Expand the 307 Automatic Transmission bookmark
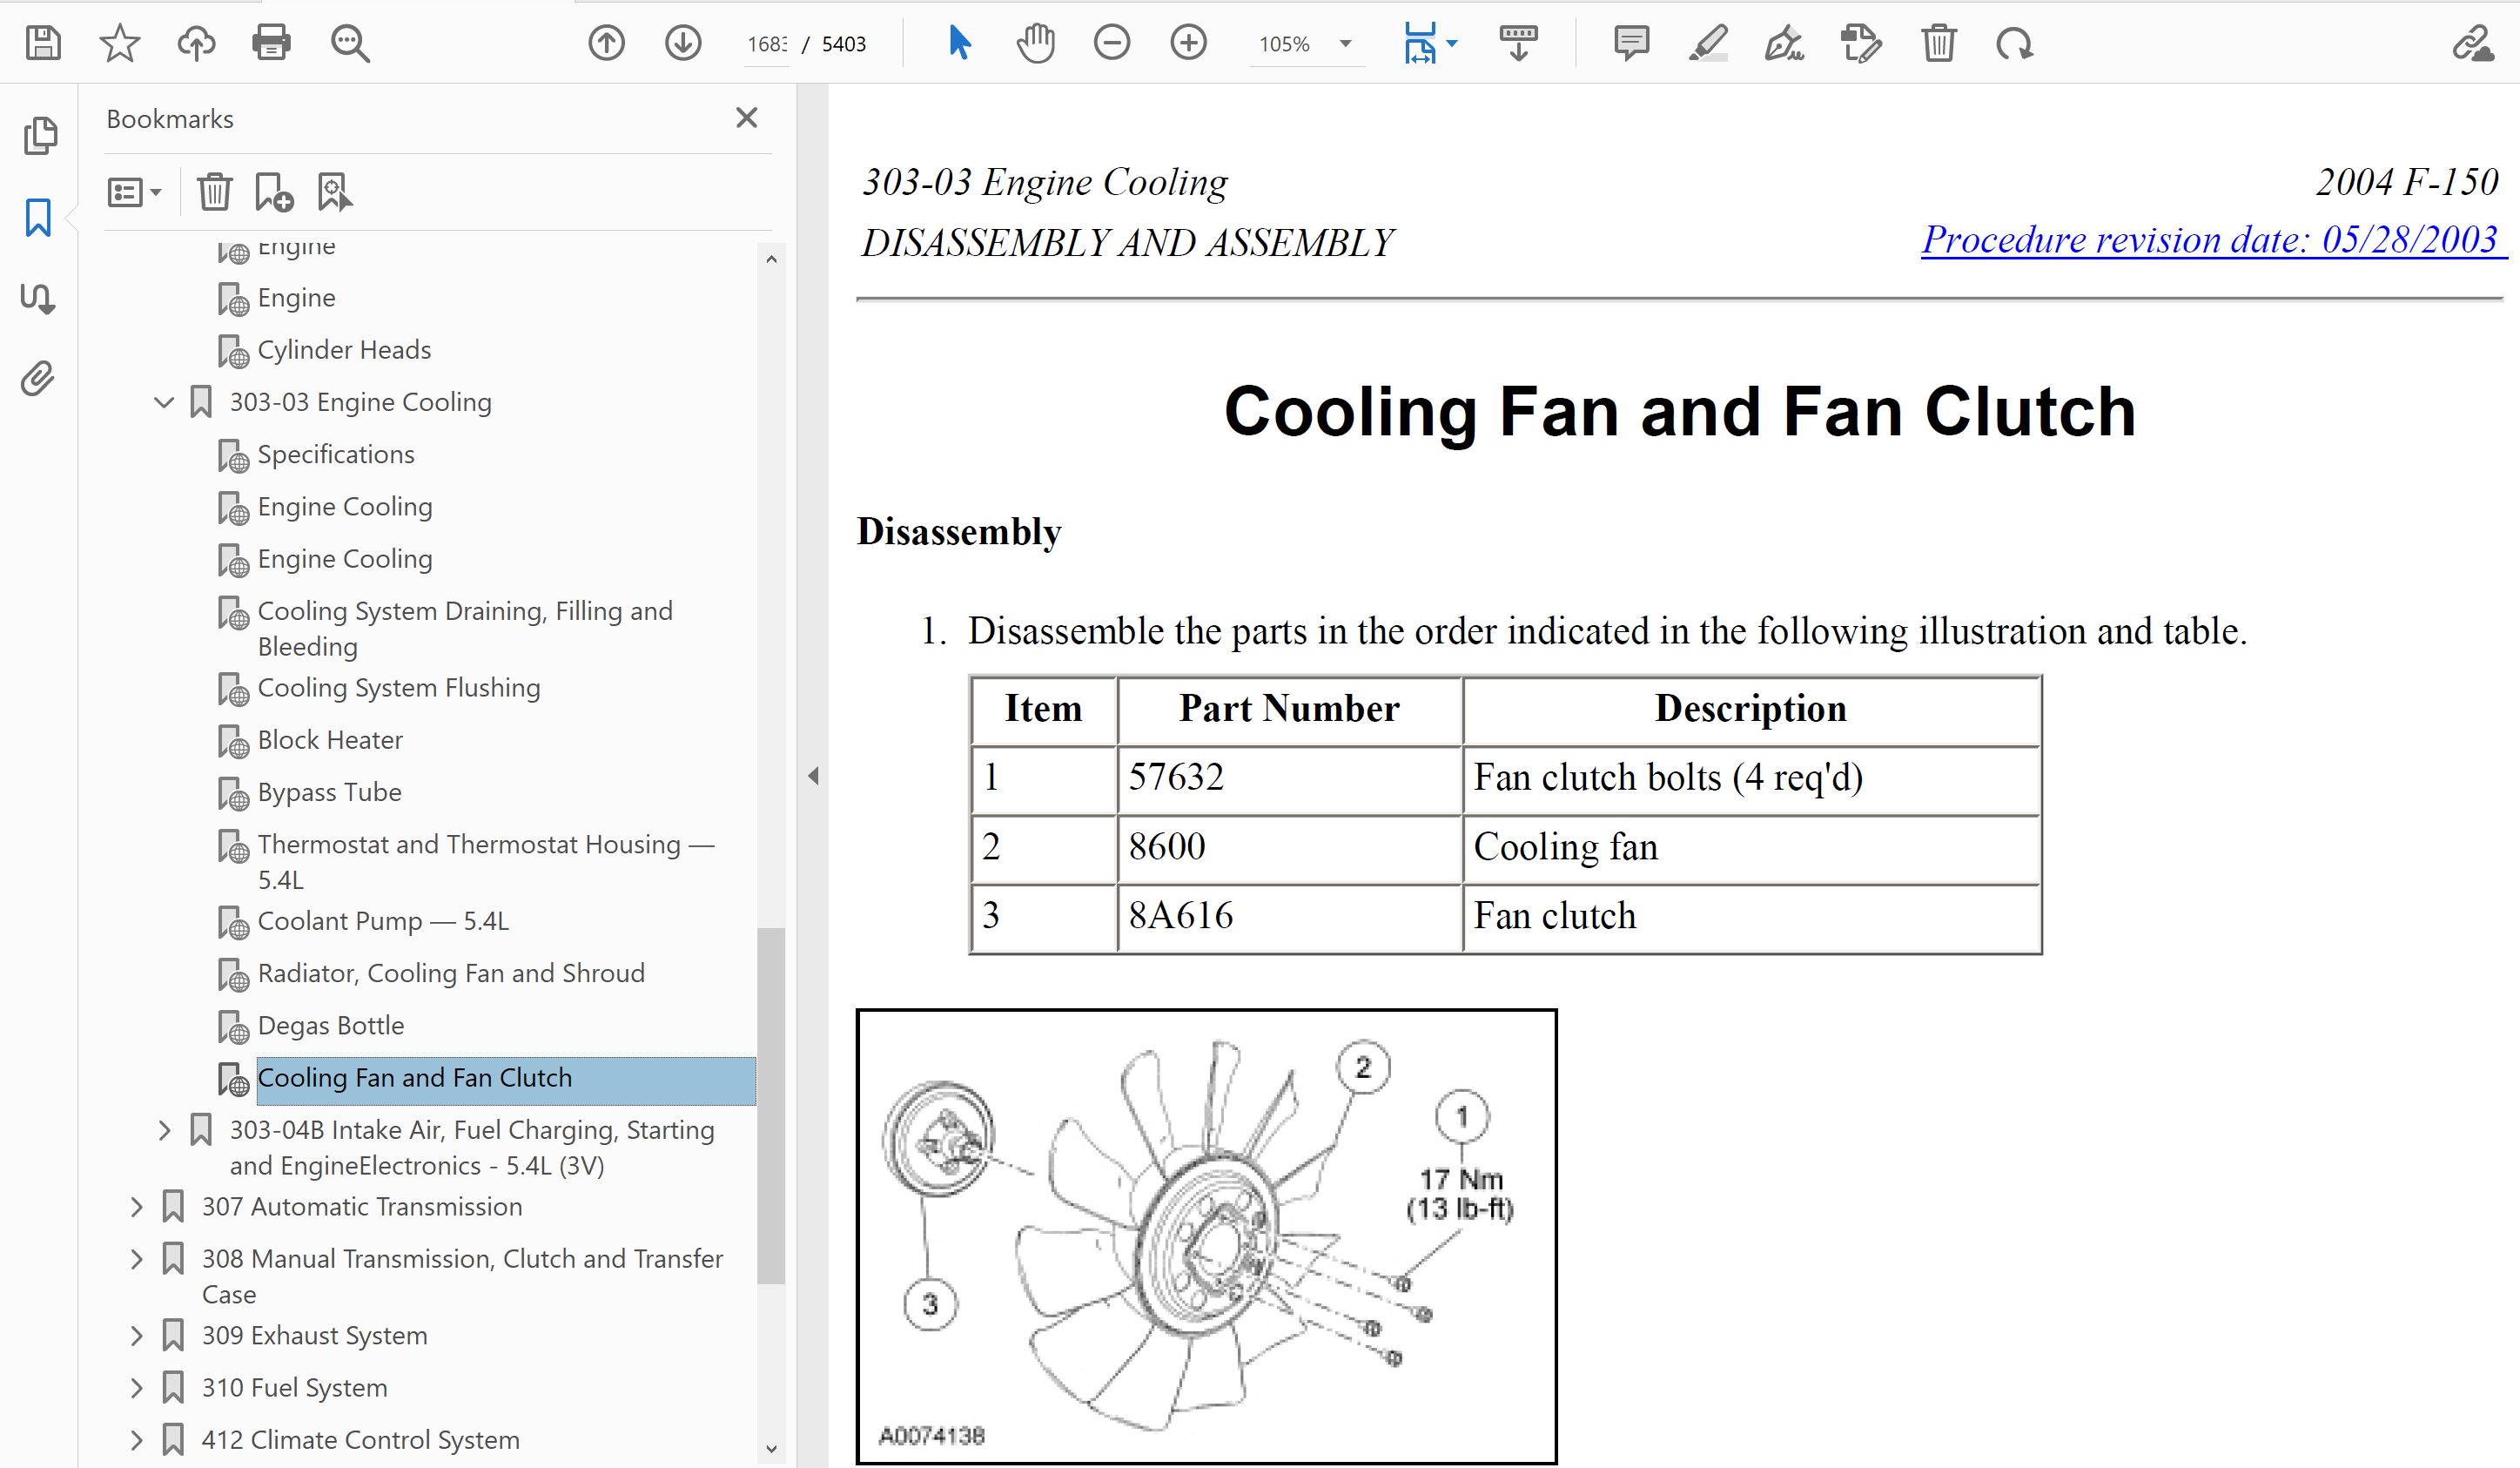The height and width of the screenshot is (1468, 2520). click(x=137, y=1207)
